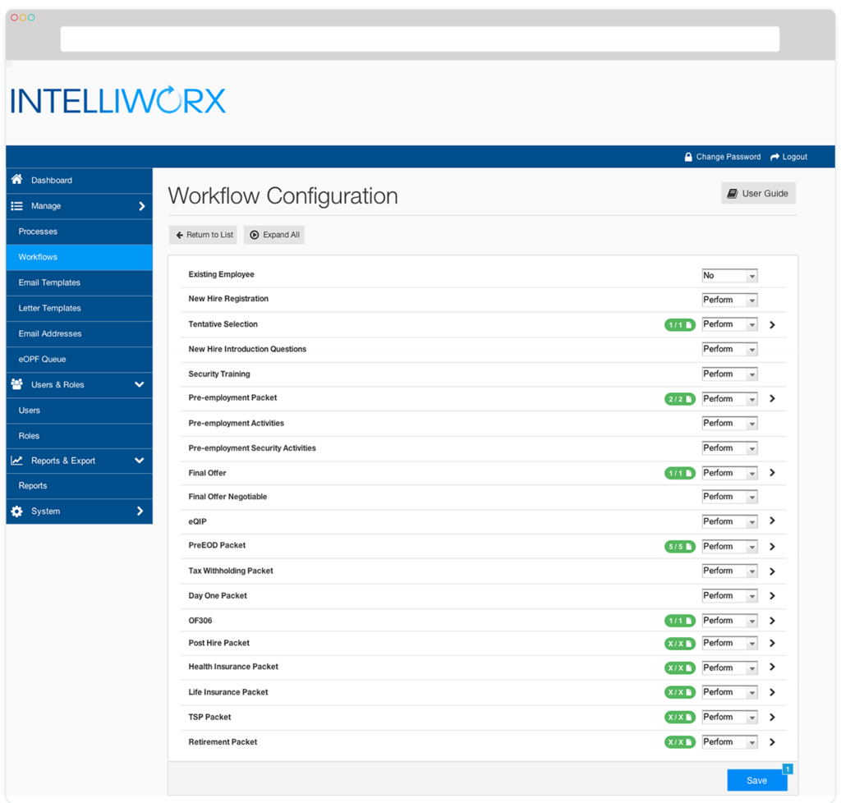This screenshot has width=841, height=803.
Task: Open the Security Training Perform dropdown
Action: tap(729, 374)
